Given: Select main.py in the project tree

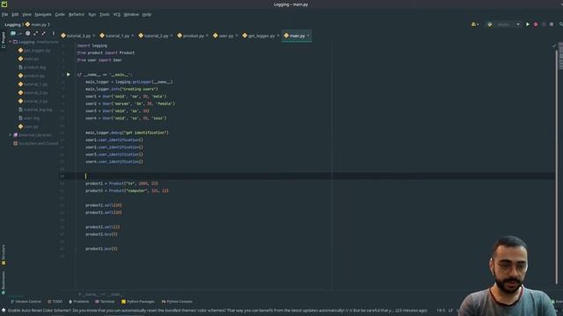Looking at the screenshot, I should coord(28,59).
